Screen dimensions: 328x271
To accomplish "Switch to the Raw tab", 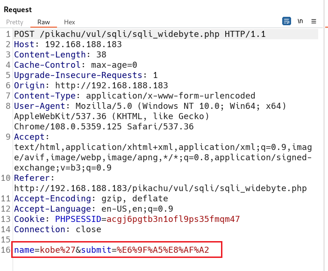I will coord(43,22).
